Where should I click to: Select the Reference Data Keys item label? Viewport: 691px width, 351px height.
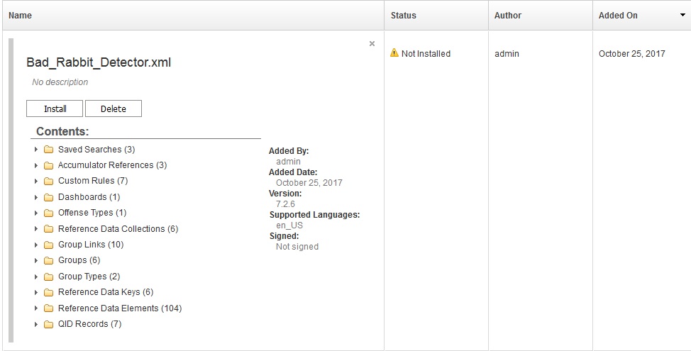(x=105, y=292)
